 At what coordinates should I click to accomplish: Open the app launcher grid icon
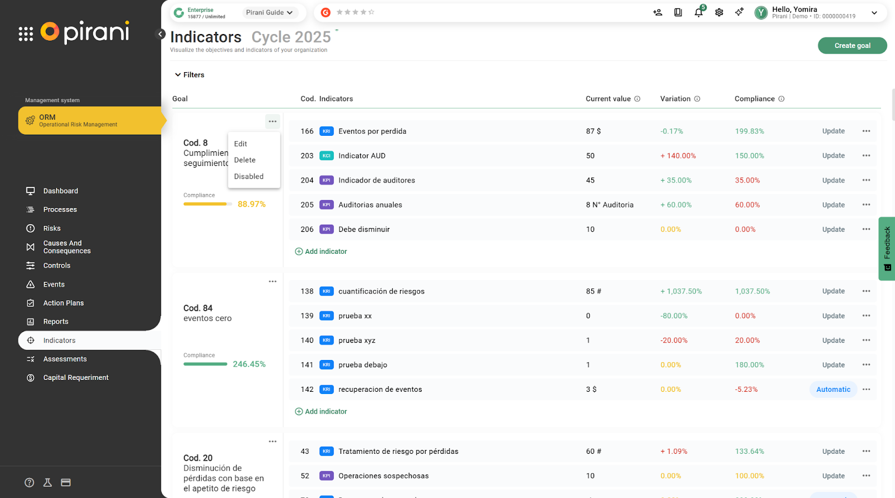pyautogui.click(x=26, y=34)
